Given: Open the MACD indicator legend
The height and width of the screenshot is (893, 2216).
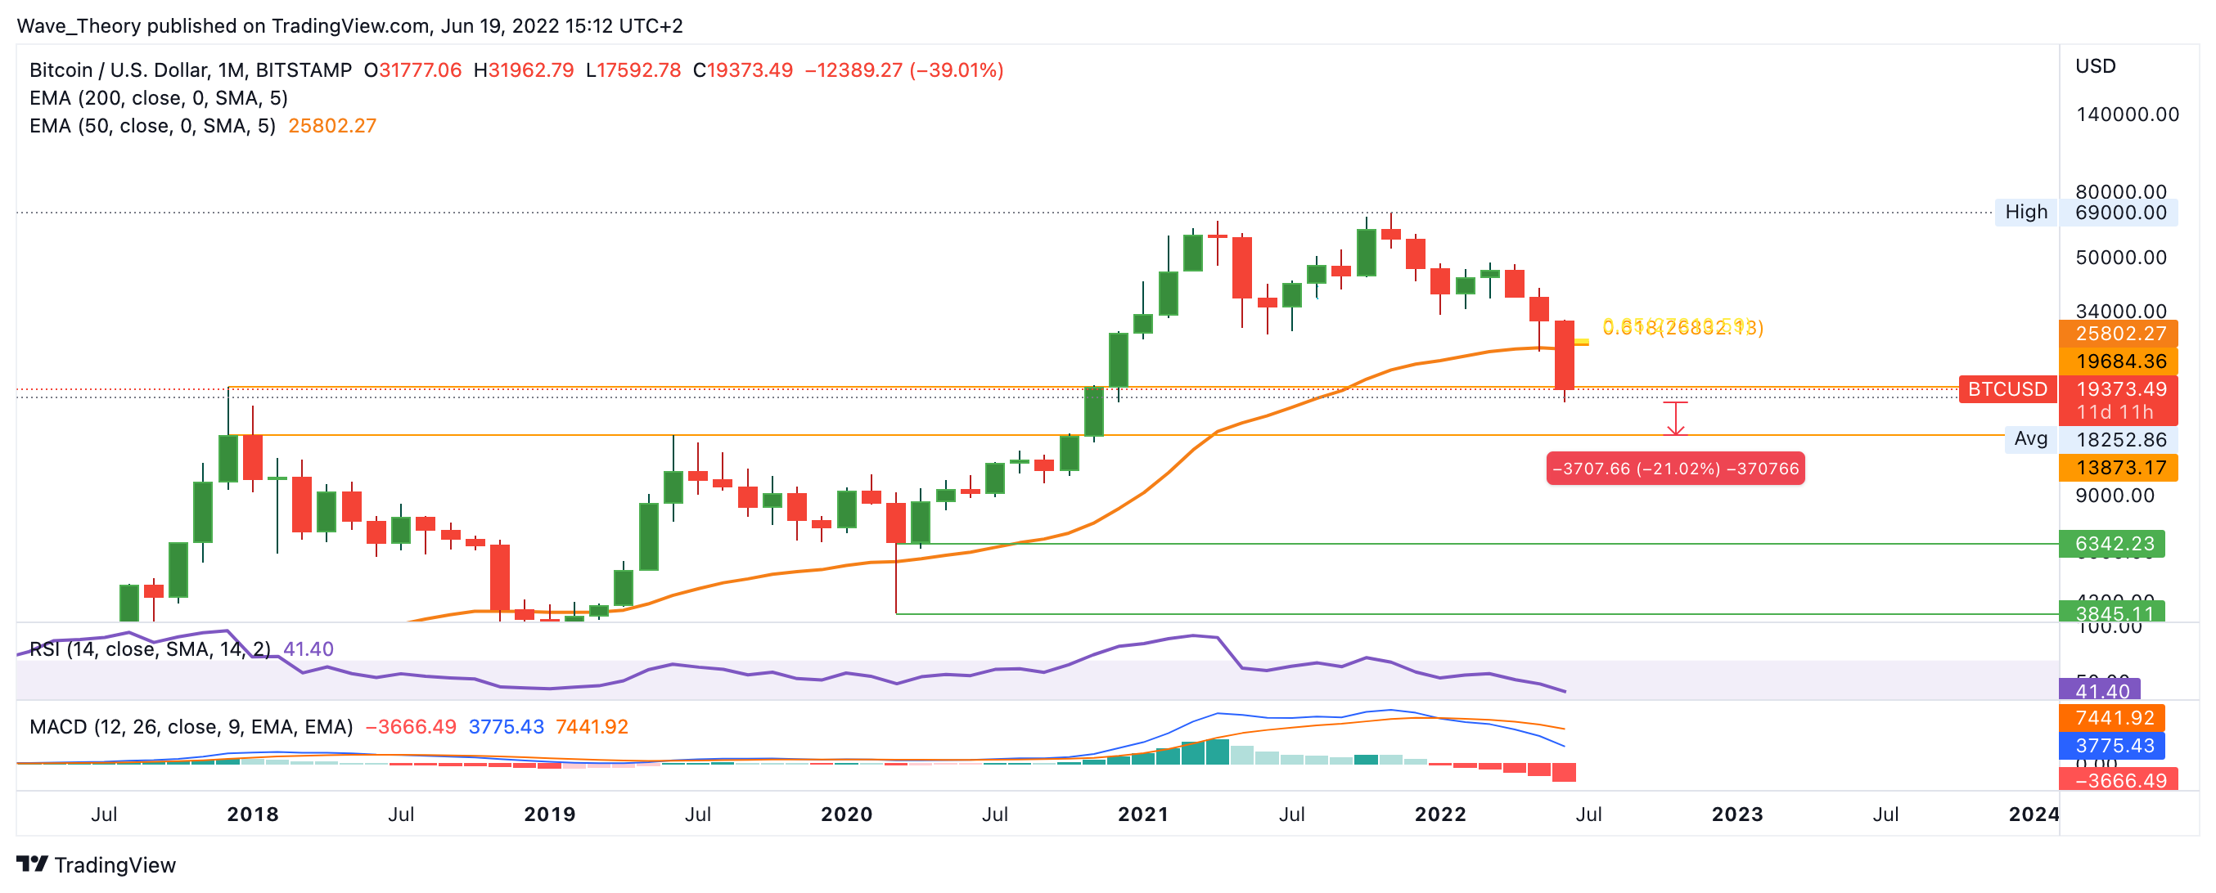Looking at the screenshot, I should [191, 727].
